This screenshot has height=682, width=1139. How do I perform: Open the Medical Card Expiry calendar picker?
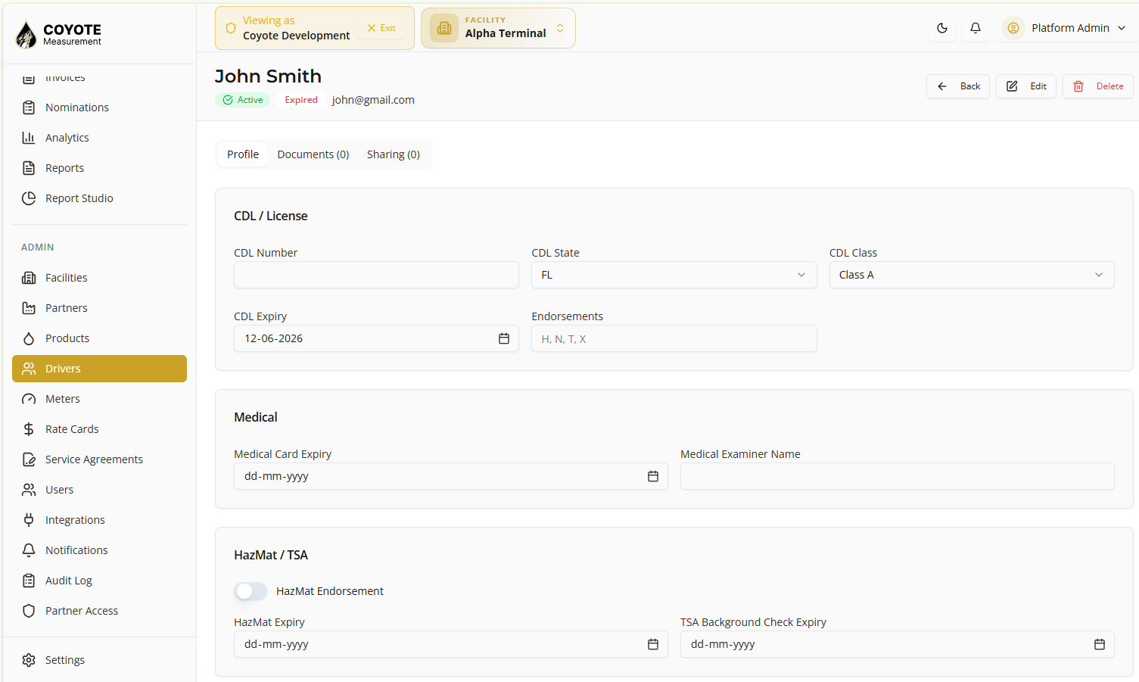tap(653, 476)
